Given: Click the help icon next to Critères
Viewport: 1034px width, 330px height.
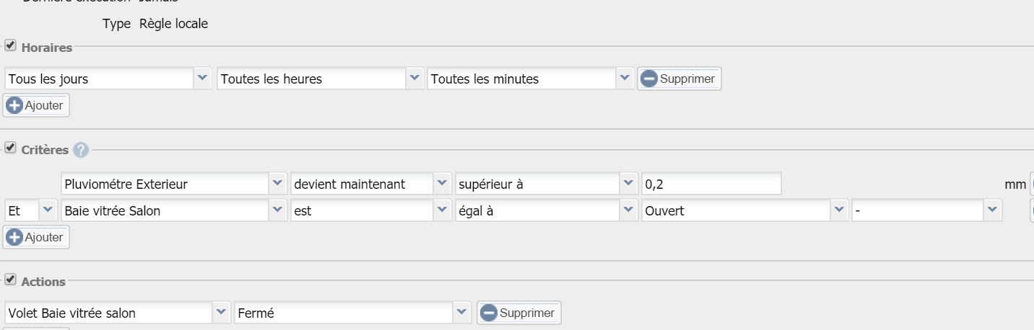Looking at the screenshot, I should (81, 150).
